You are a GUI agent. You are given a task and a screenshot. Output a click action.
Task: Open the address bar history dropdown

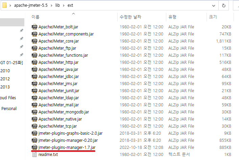214,6
